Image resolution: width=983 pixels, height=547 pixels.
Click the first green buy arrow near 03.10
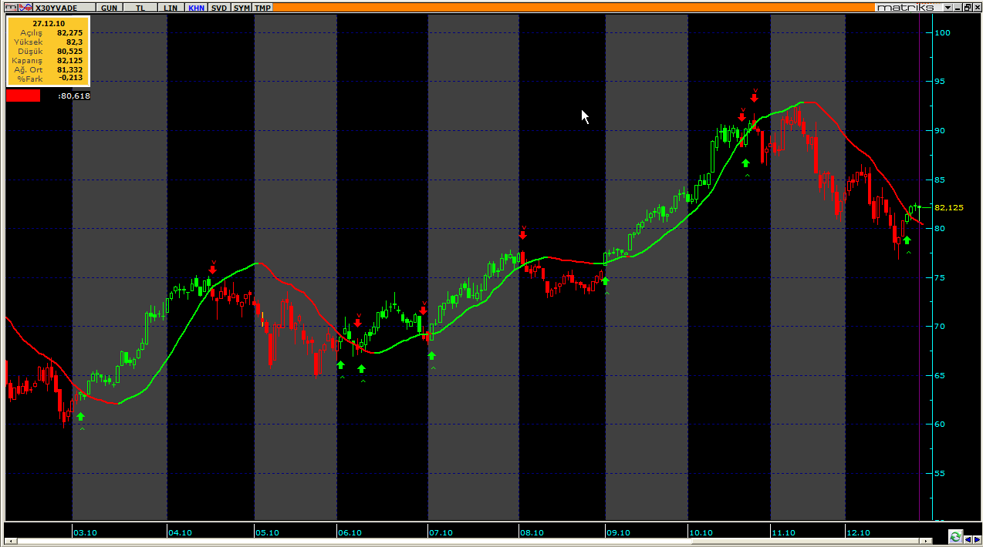coord(80,417)
